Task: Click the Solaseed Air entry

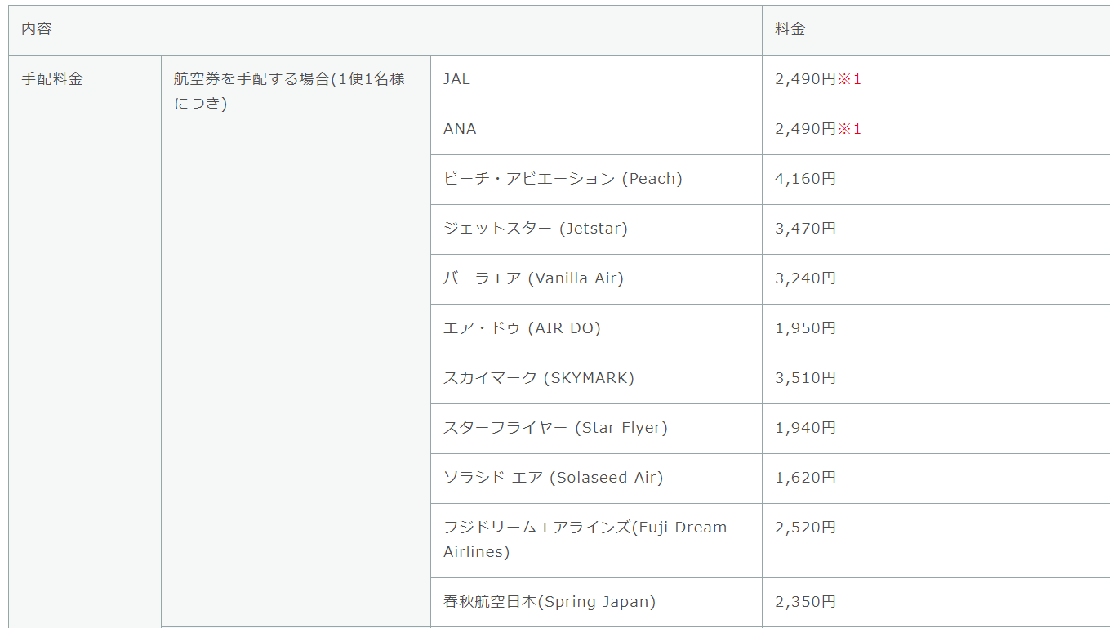Action: tap(553, 478)
